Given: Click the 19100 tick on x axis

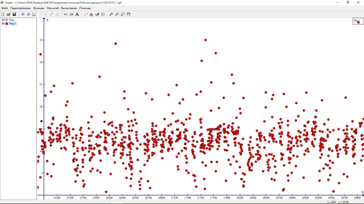Looking at the screenshot, I should click(x=305, y=198).
